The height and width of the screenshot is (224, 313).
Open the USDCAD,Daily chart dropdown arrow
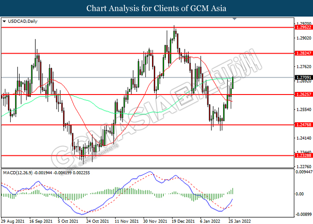4,22
